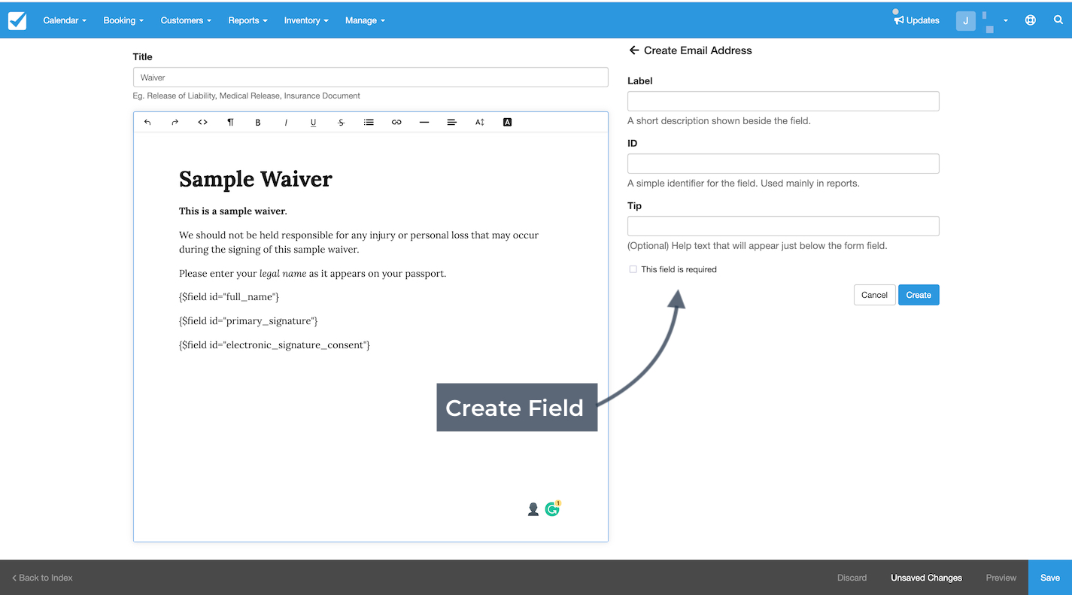1072x595 pixels.
Task: Discard the unsaved changes
Action: (852, 578)
